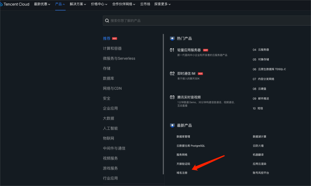
Task: Select the 存储 category
Action: 107,68
